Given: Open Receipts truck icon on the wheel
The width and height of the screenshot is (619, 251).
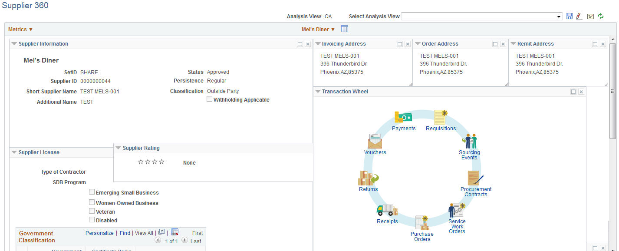Looking at the screenshot, I should coord(387,210).
